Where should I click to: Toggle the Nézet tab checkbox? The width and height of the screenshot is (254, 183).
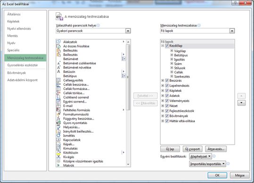pos(167,106)
